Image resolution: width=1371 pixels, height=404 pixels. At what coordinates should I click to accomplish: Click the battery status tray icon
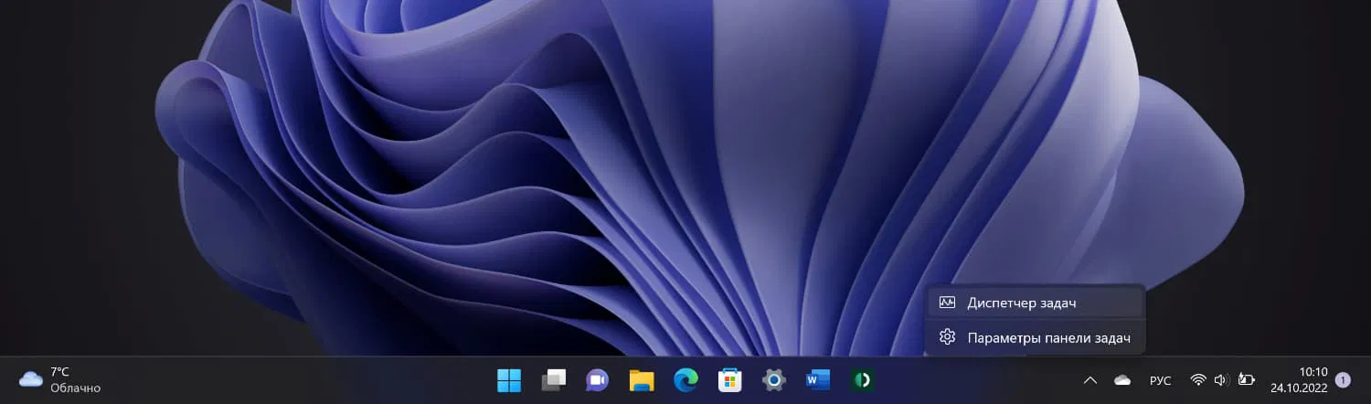1247,380
